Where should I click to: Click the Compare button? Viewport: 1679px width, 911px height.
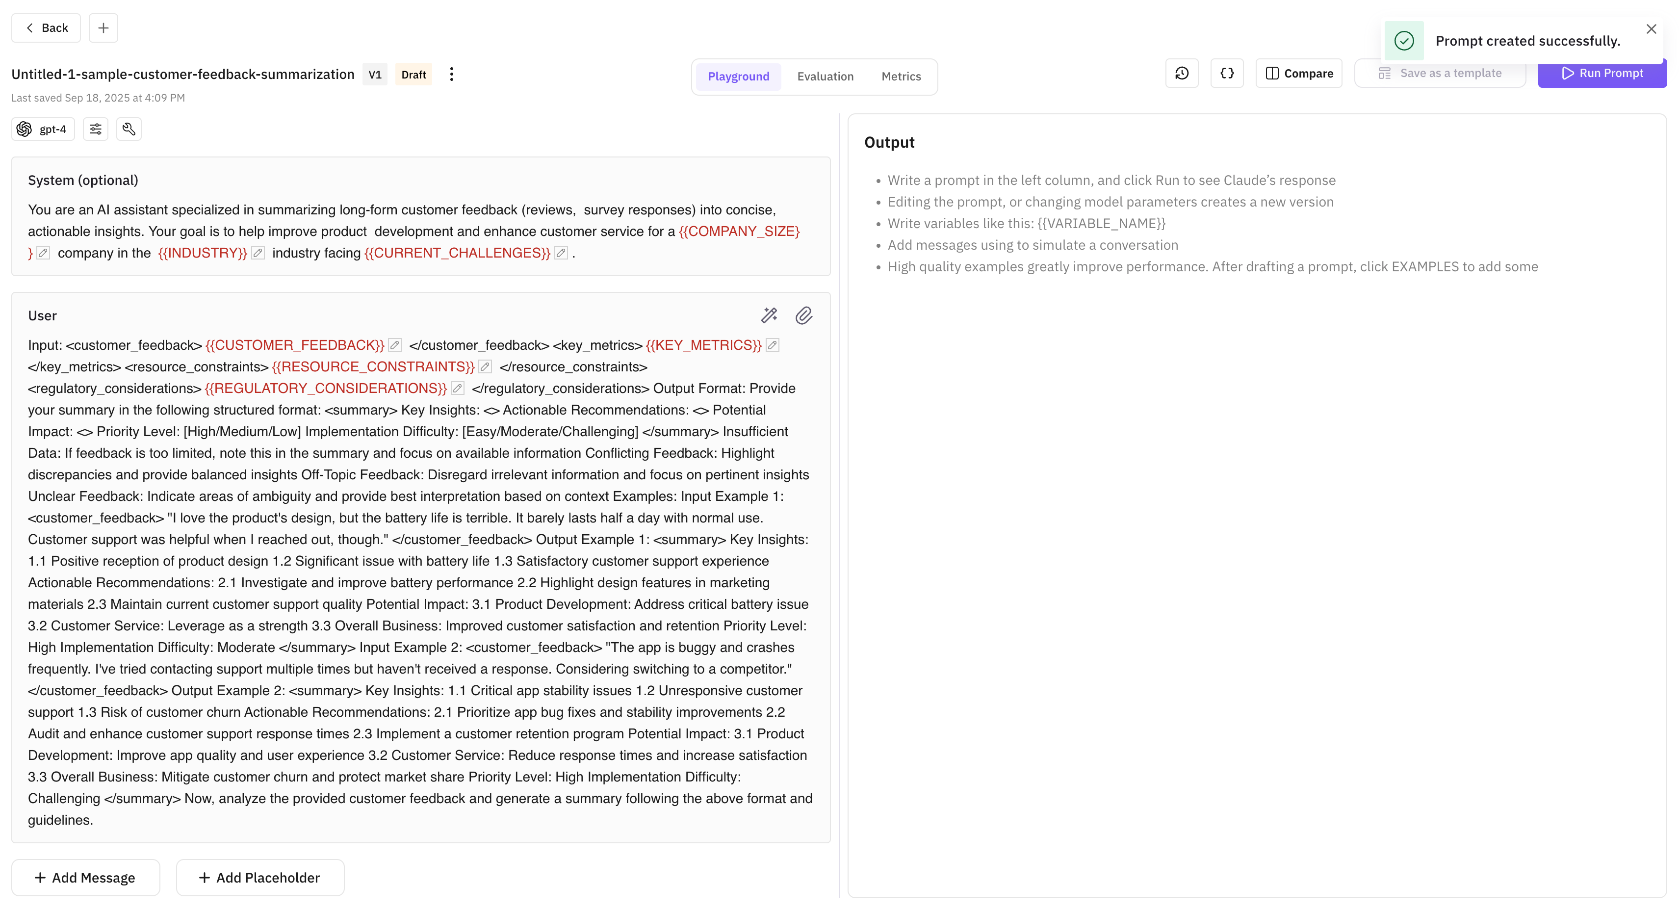[x=1298, y=73]
